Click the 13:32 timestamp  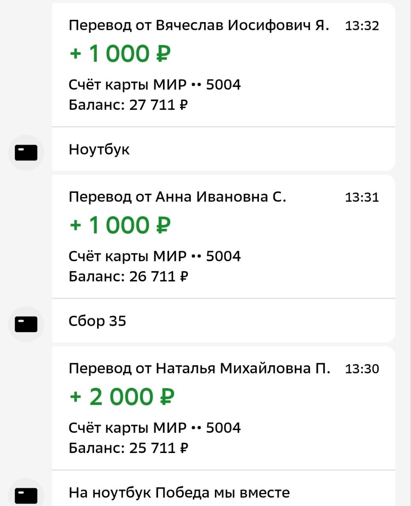coord(362,26)
